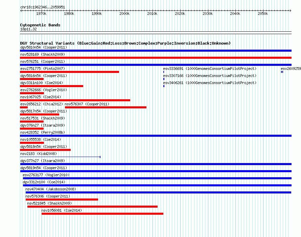The width and height of the screenshot is (301, 237).
Task: Open the dgv5817n54 (Cooper2011) label
Action: pos(44,111)
